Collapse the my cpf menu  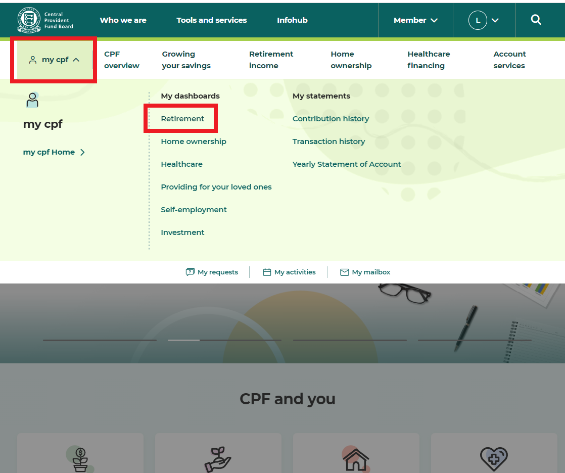(55, 60)
